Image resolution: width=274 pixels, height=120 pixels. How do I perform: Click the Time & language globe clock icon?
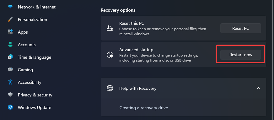pos(10,57)
